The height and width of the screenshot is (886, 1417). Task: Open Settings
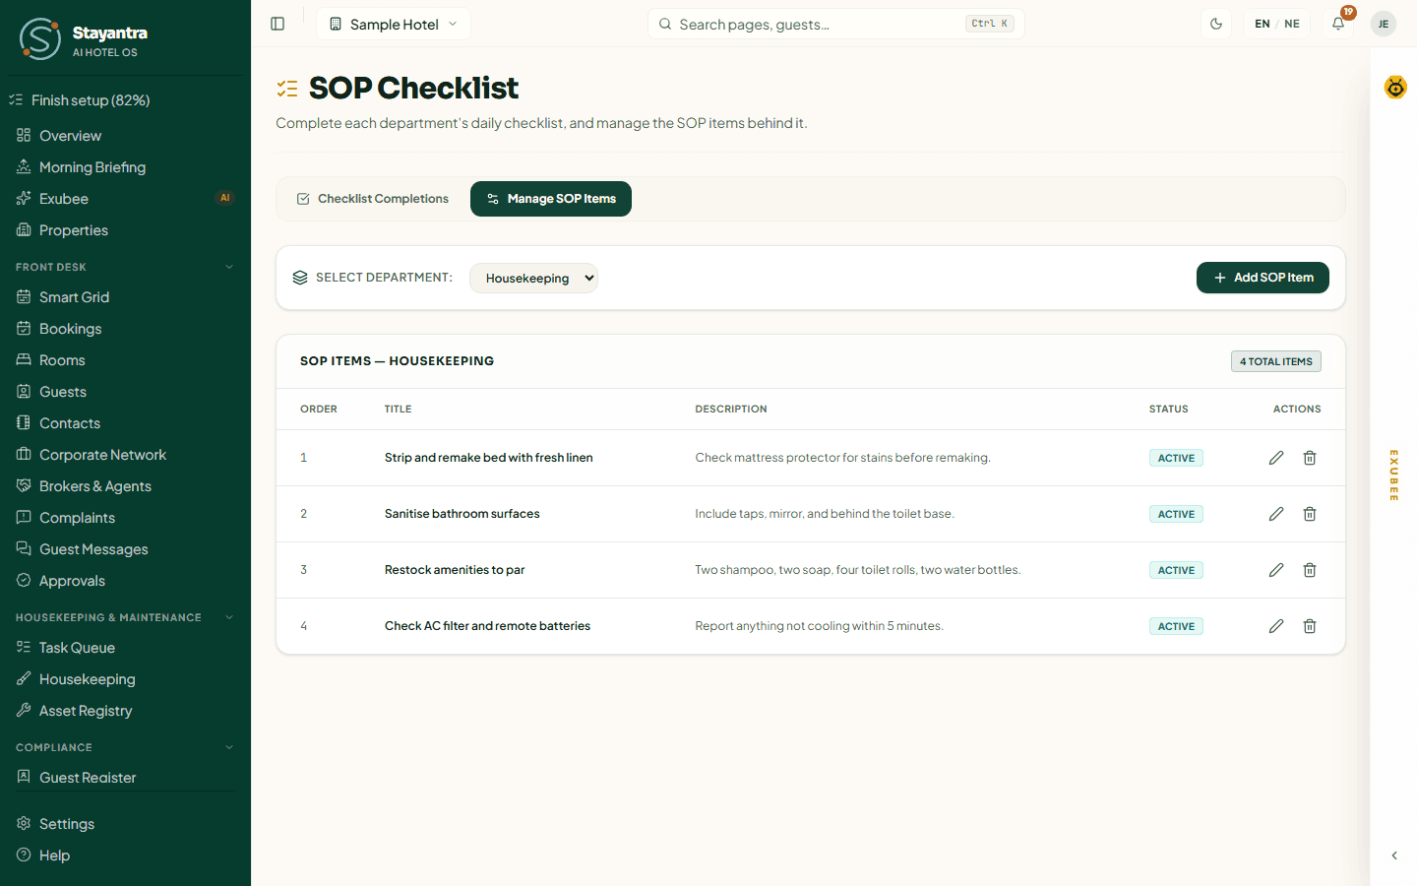coord(125,824)
